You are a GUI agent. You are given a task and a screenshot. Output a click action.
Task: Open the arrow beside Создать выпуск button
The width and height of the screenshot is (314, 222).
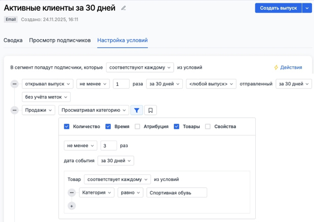[x=307, y=8]
